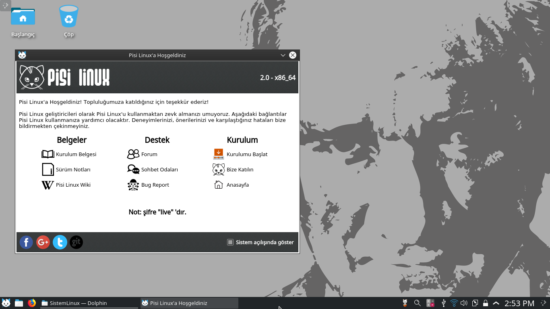Open the Pisi application launcher menu

point(6,303)
